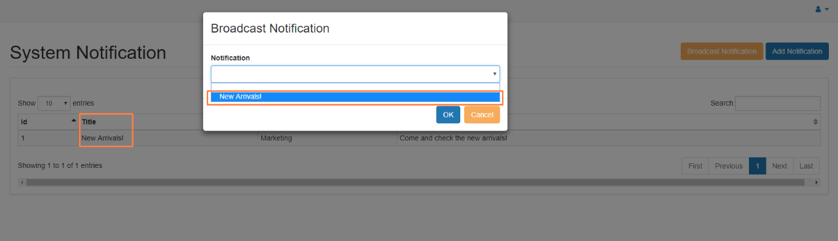Select page 1 in pagination
This screenshot has width=838, height=241.
point(757,166)
